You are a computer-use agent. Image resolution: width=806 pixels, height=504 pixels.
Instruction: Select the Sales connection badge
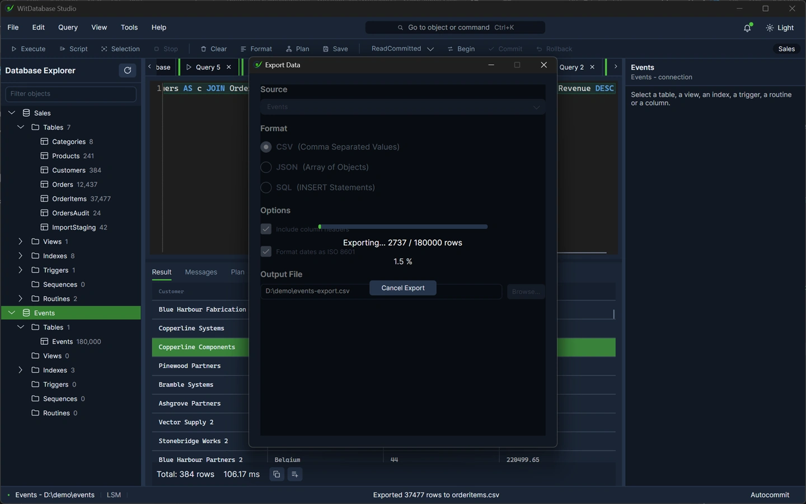click(786, 49)
